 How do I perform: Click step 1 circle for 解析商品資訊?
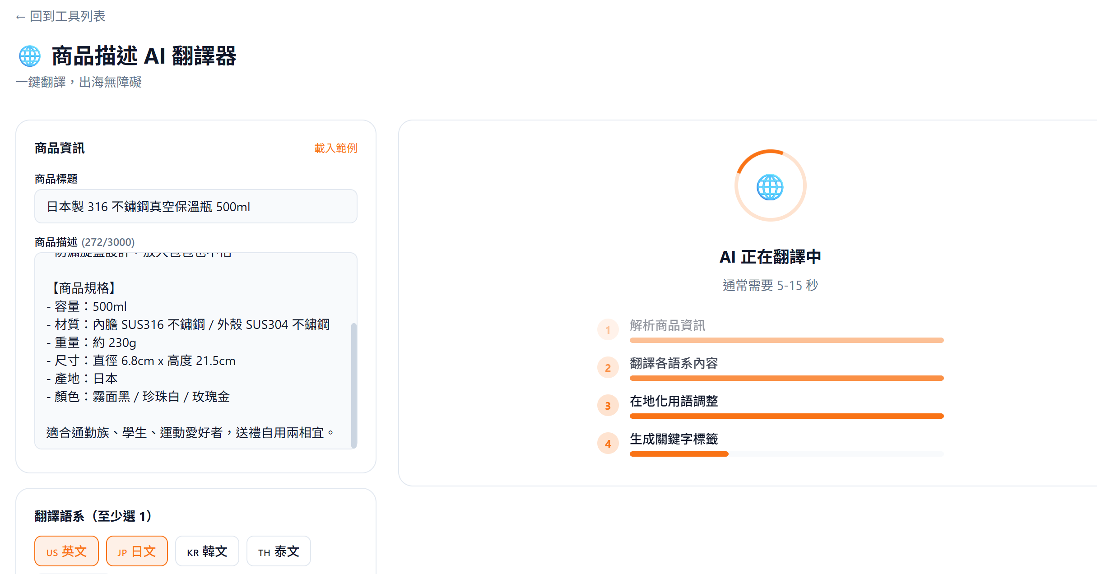pos(608,330)
